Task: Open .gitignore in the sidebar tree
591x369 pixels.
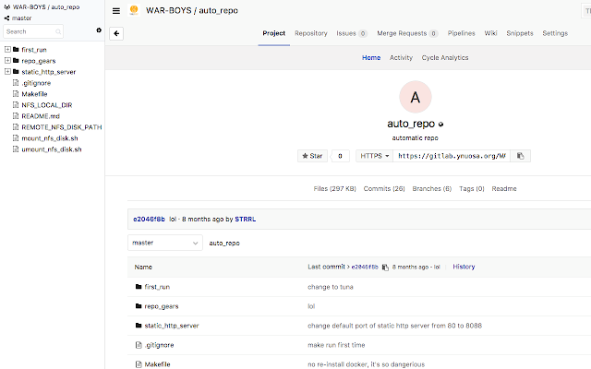Action: [36, 83]
